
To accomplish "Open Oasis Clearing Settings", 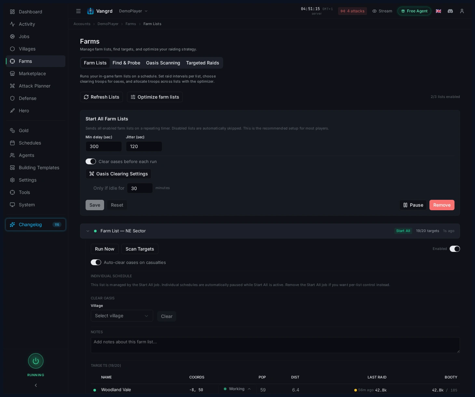I will 118,174.
